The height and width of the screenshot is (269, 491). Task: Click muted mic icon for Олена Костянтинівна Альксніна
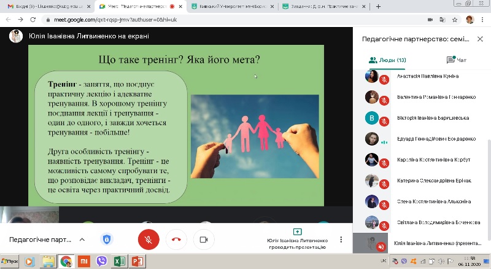(384, 205)
